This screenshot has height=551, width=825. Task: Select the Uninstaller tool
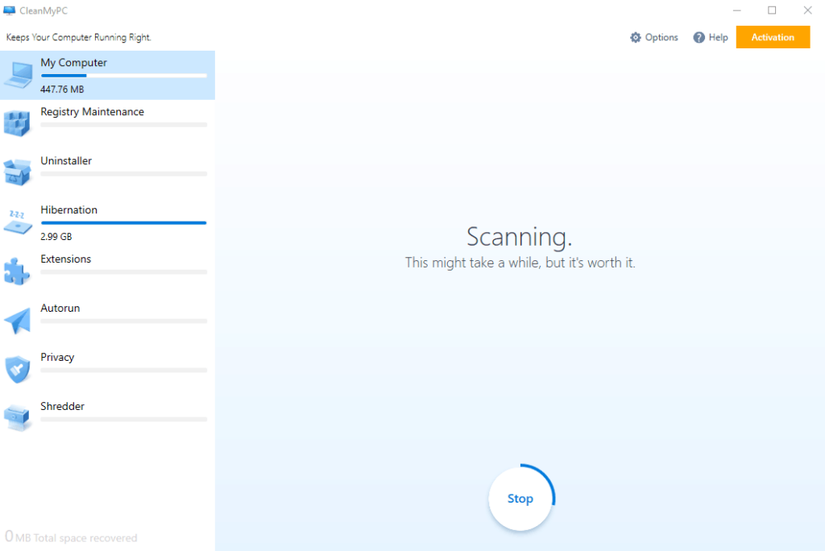pyautogui.click(x=66, y=160)
